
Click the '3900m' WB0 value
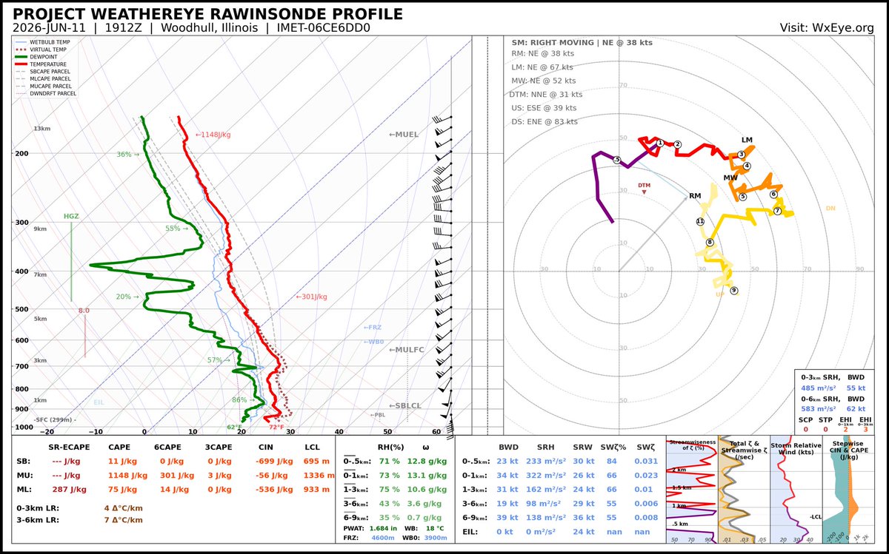click(x=435, y=538)
